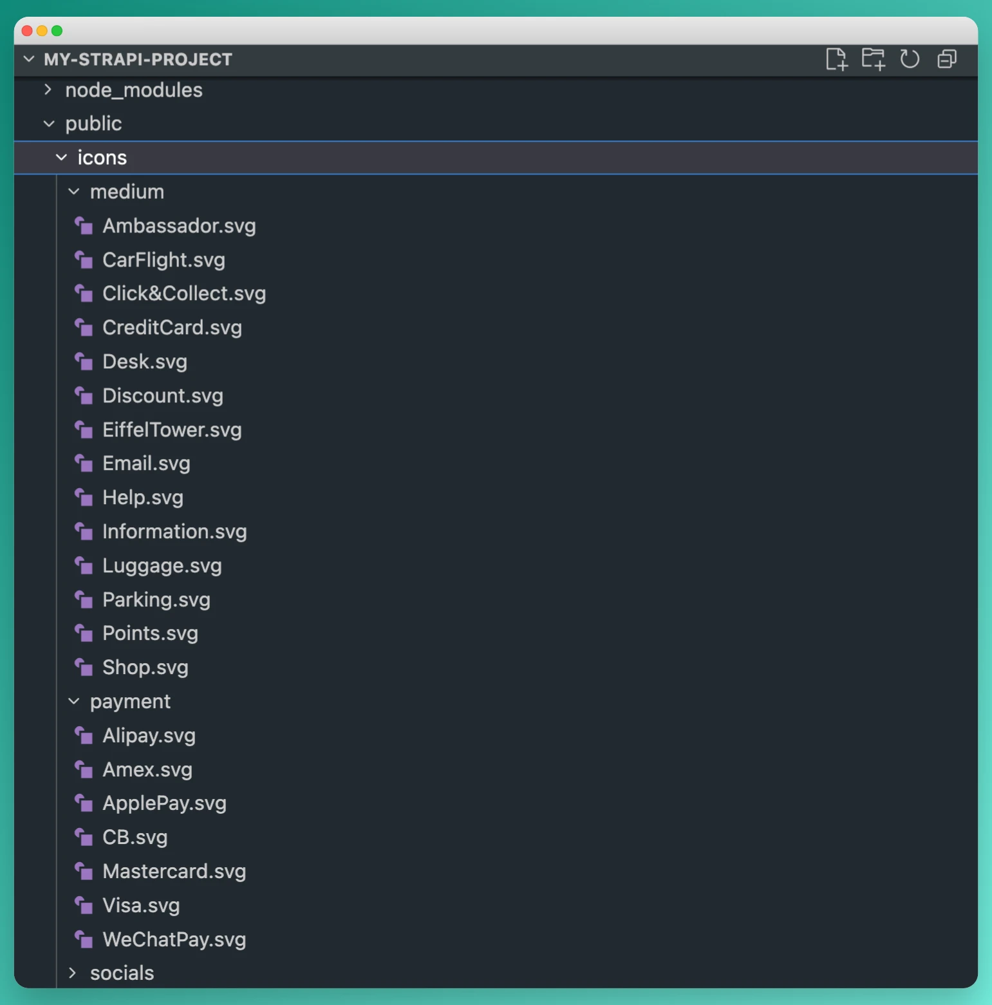Screen dimensions: 992x1005
Task: Select ApplePay.svg under payment
Action: (x=164, y=803)
